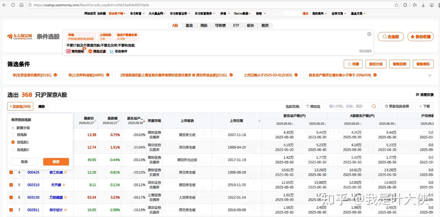Expand 东方财富期货 dropdown
Image resolution: width=440 pixels, height=217 pixels.
click(x=205, y=13)
